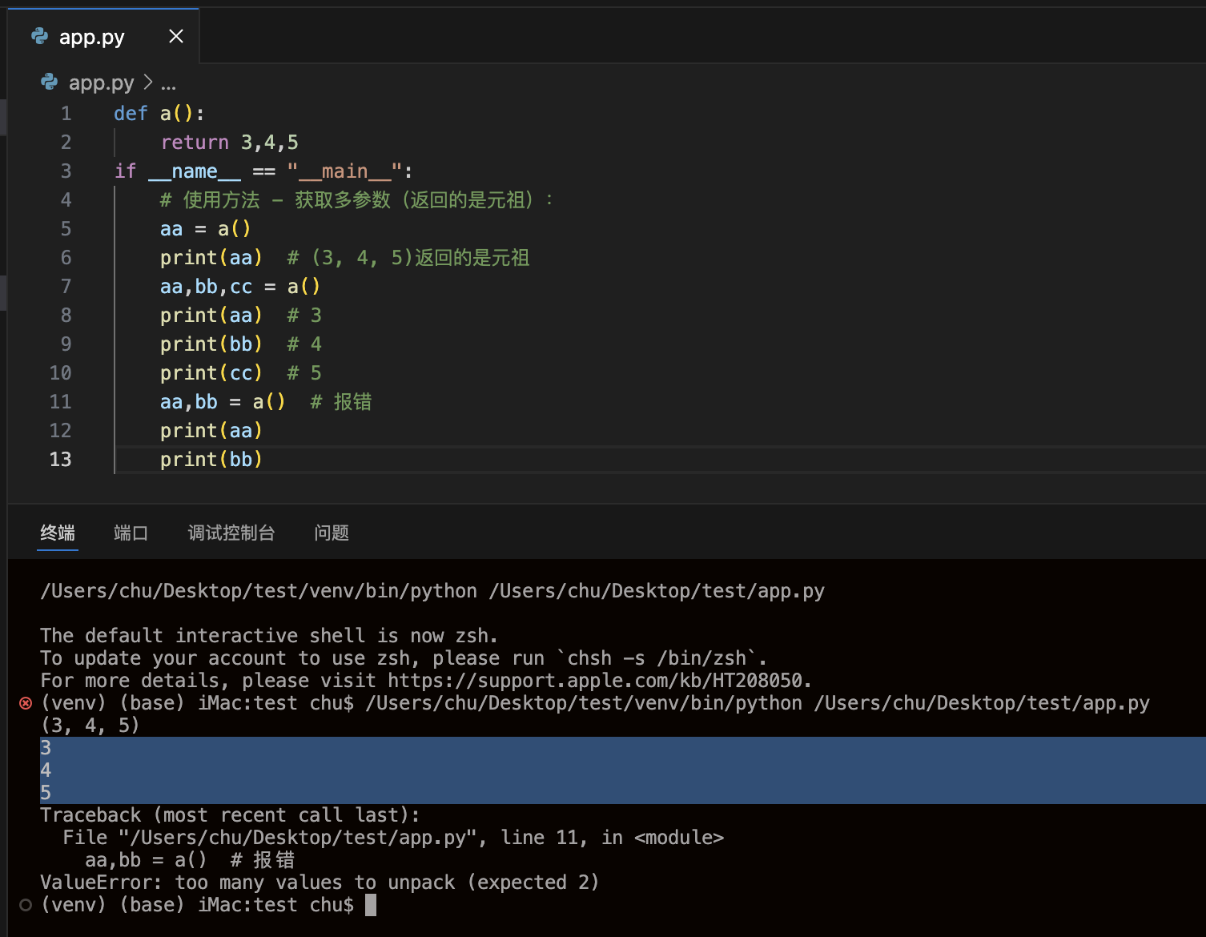The height and width of the screenshot is (937, 1206).
Task: Click line number 11 in the gutter
Action: coord(61,402)
